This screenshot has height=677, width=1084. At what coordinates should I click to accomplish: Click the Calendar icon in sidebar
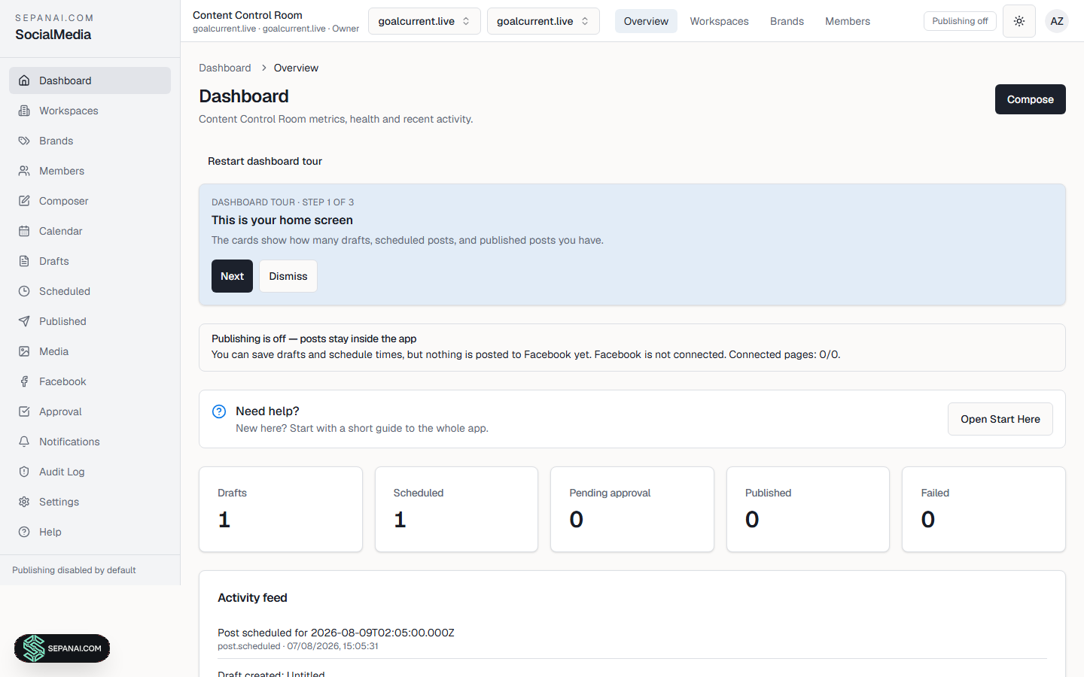point(24,231)
